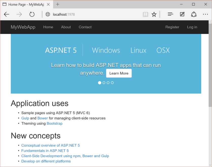This screenshot has height=167, width=212.
Task: Click the vertical scrollbar thumb
Action: [x=210, y=65]
